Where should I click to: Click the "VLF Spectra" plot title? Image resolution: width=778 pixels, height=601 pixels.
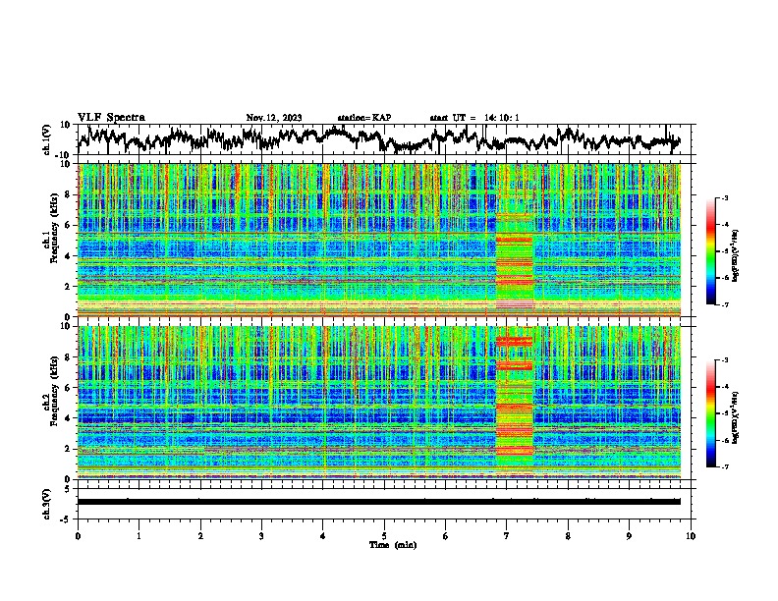click(111, 118)
